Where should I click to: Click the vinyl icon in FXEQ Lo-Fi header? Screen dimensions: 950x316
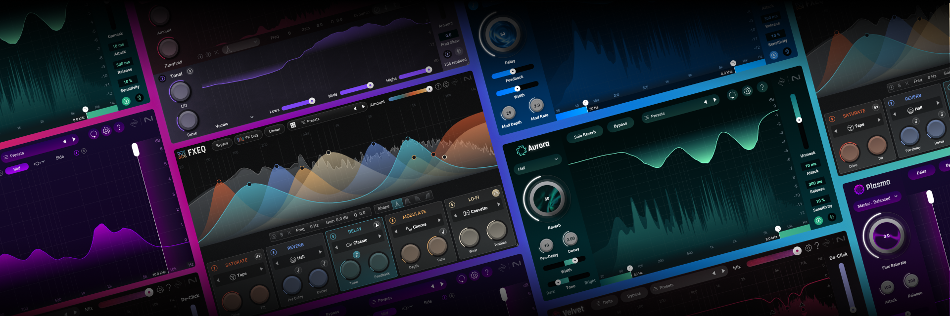(496, 193)
